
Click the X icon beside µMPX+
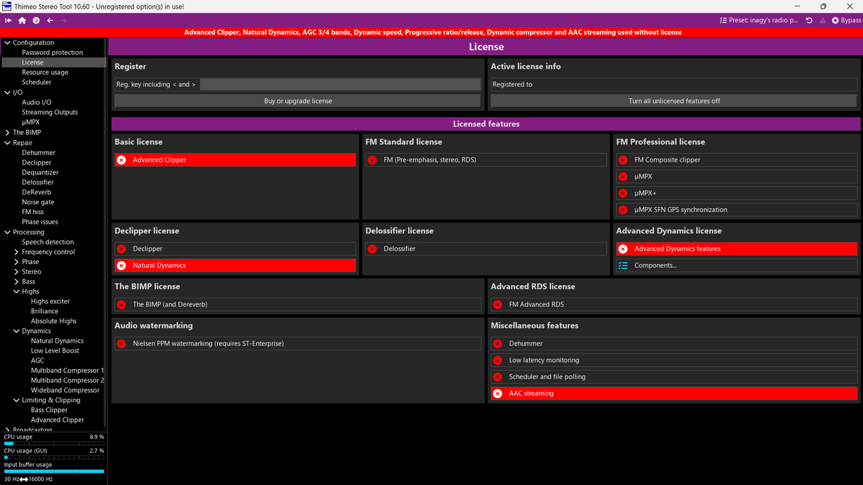pos(623,193)
